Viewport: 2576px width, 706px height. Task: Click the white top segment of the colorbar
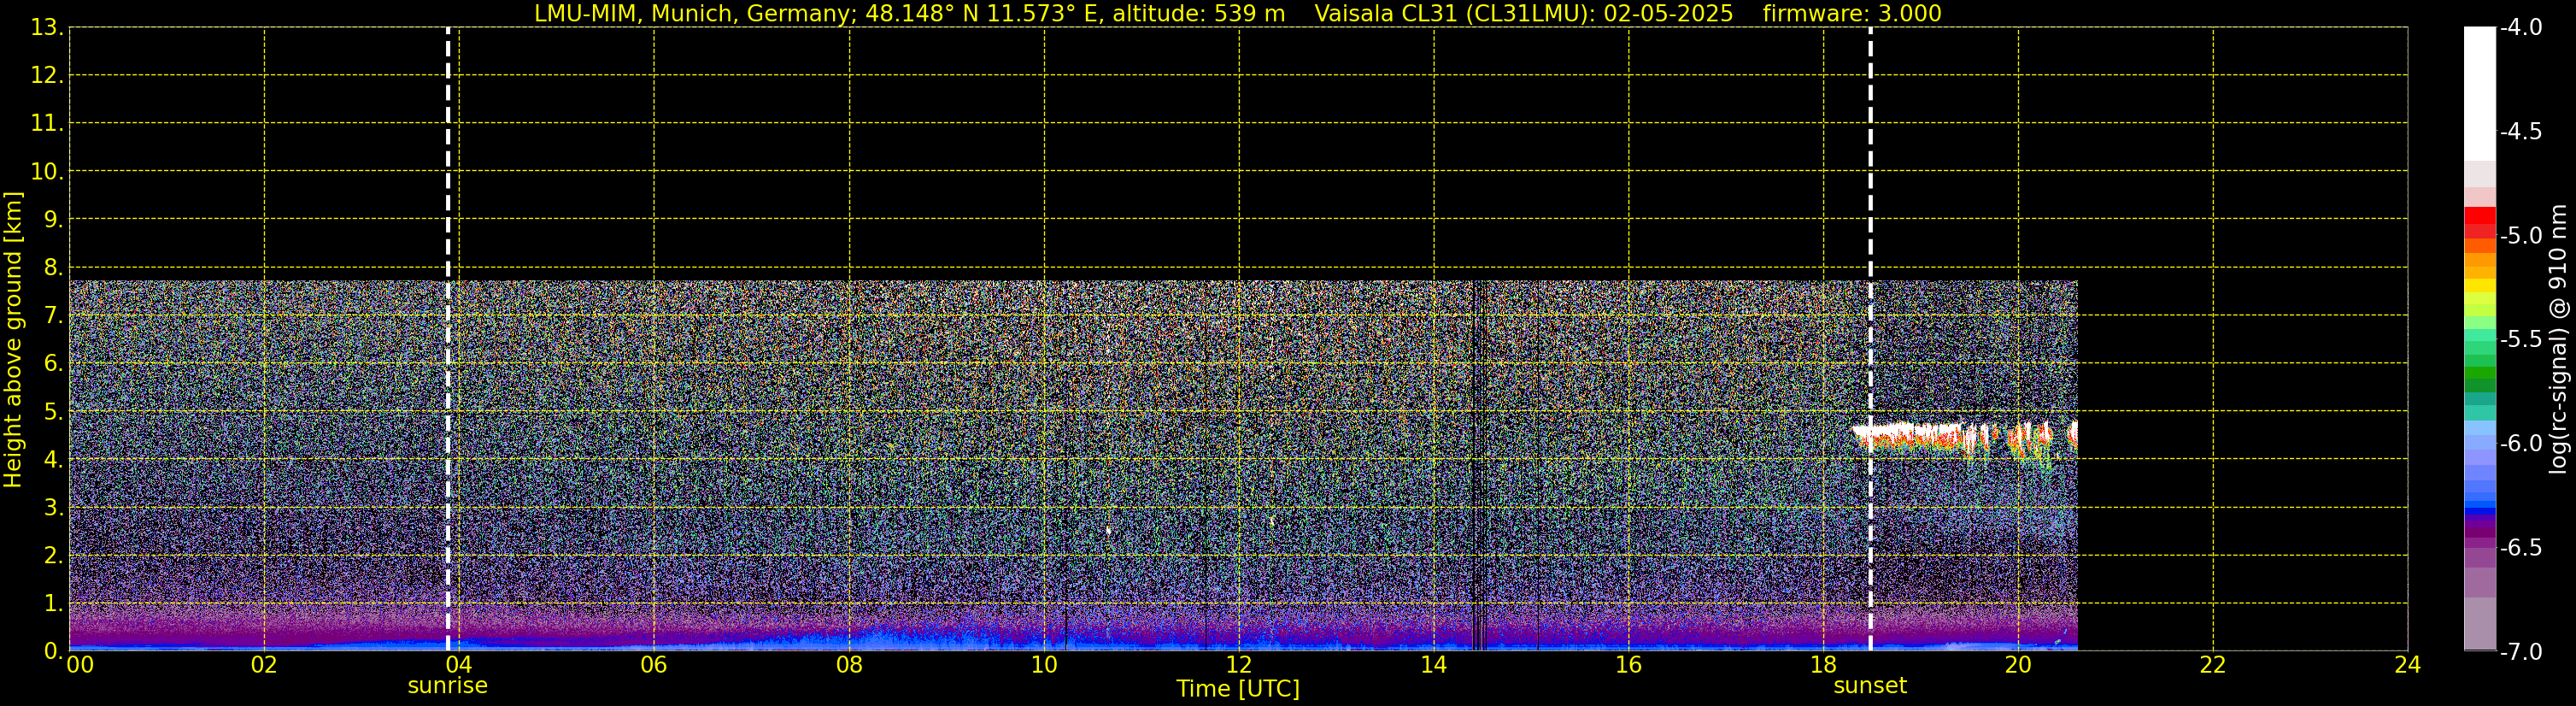pyautogui.click(x=2479, y=94)
